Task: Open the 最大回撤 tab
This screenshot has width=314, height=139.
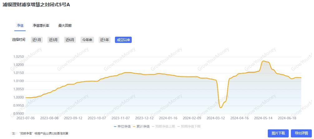Action: 65,25
